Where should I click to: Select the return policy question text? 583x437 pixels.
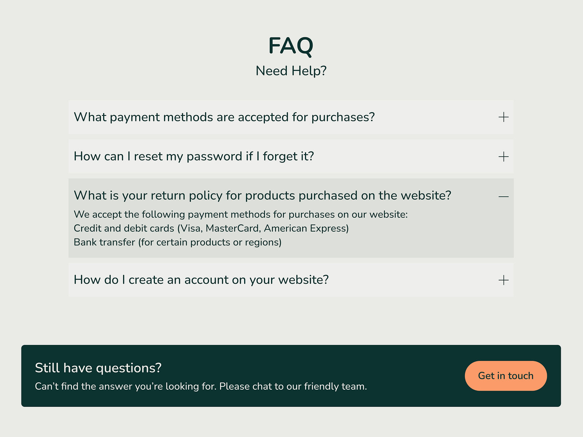click(262, 195)
